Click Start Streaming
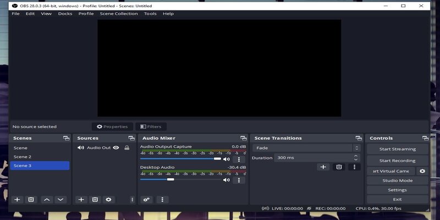 pos(397,149)
